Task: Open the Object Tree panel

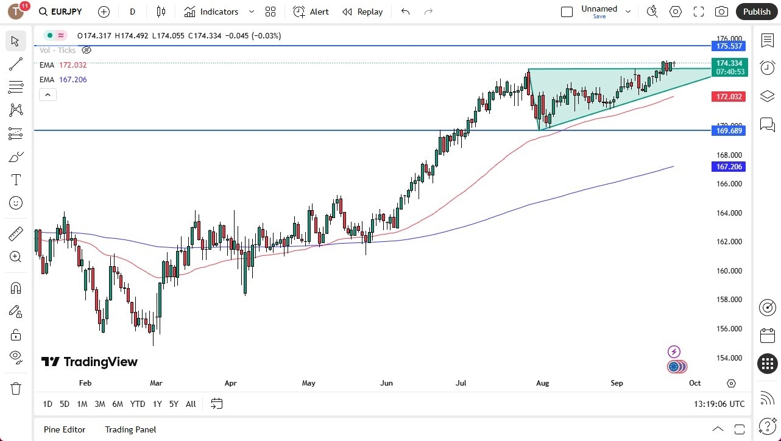Action: click(767, 96)
